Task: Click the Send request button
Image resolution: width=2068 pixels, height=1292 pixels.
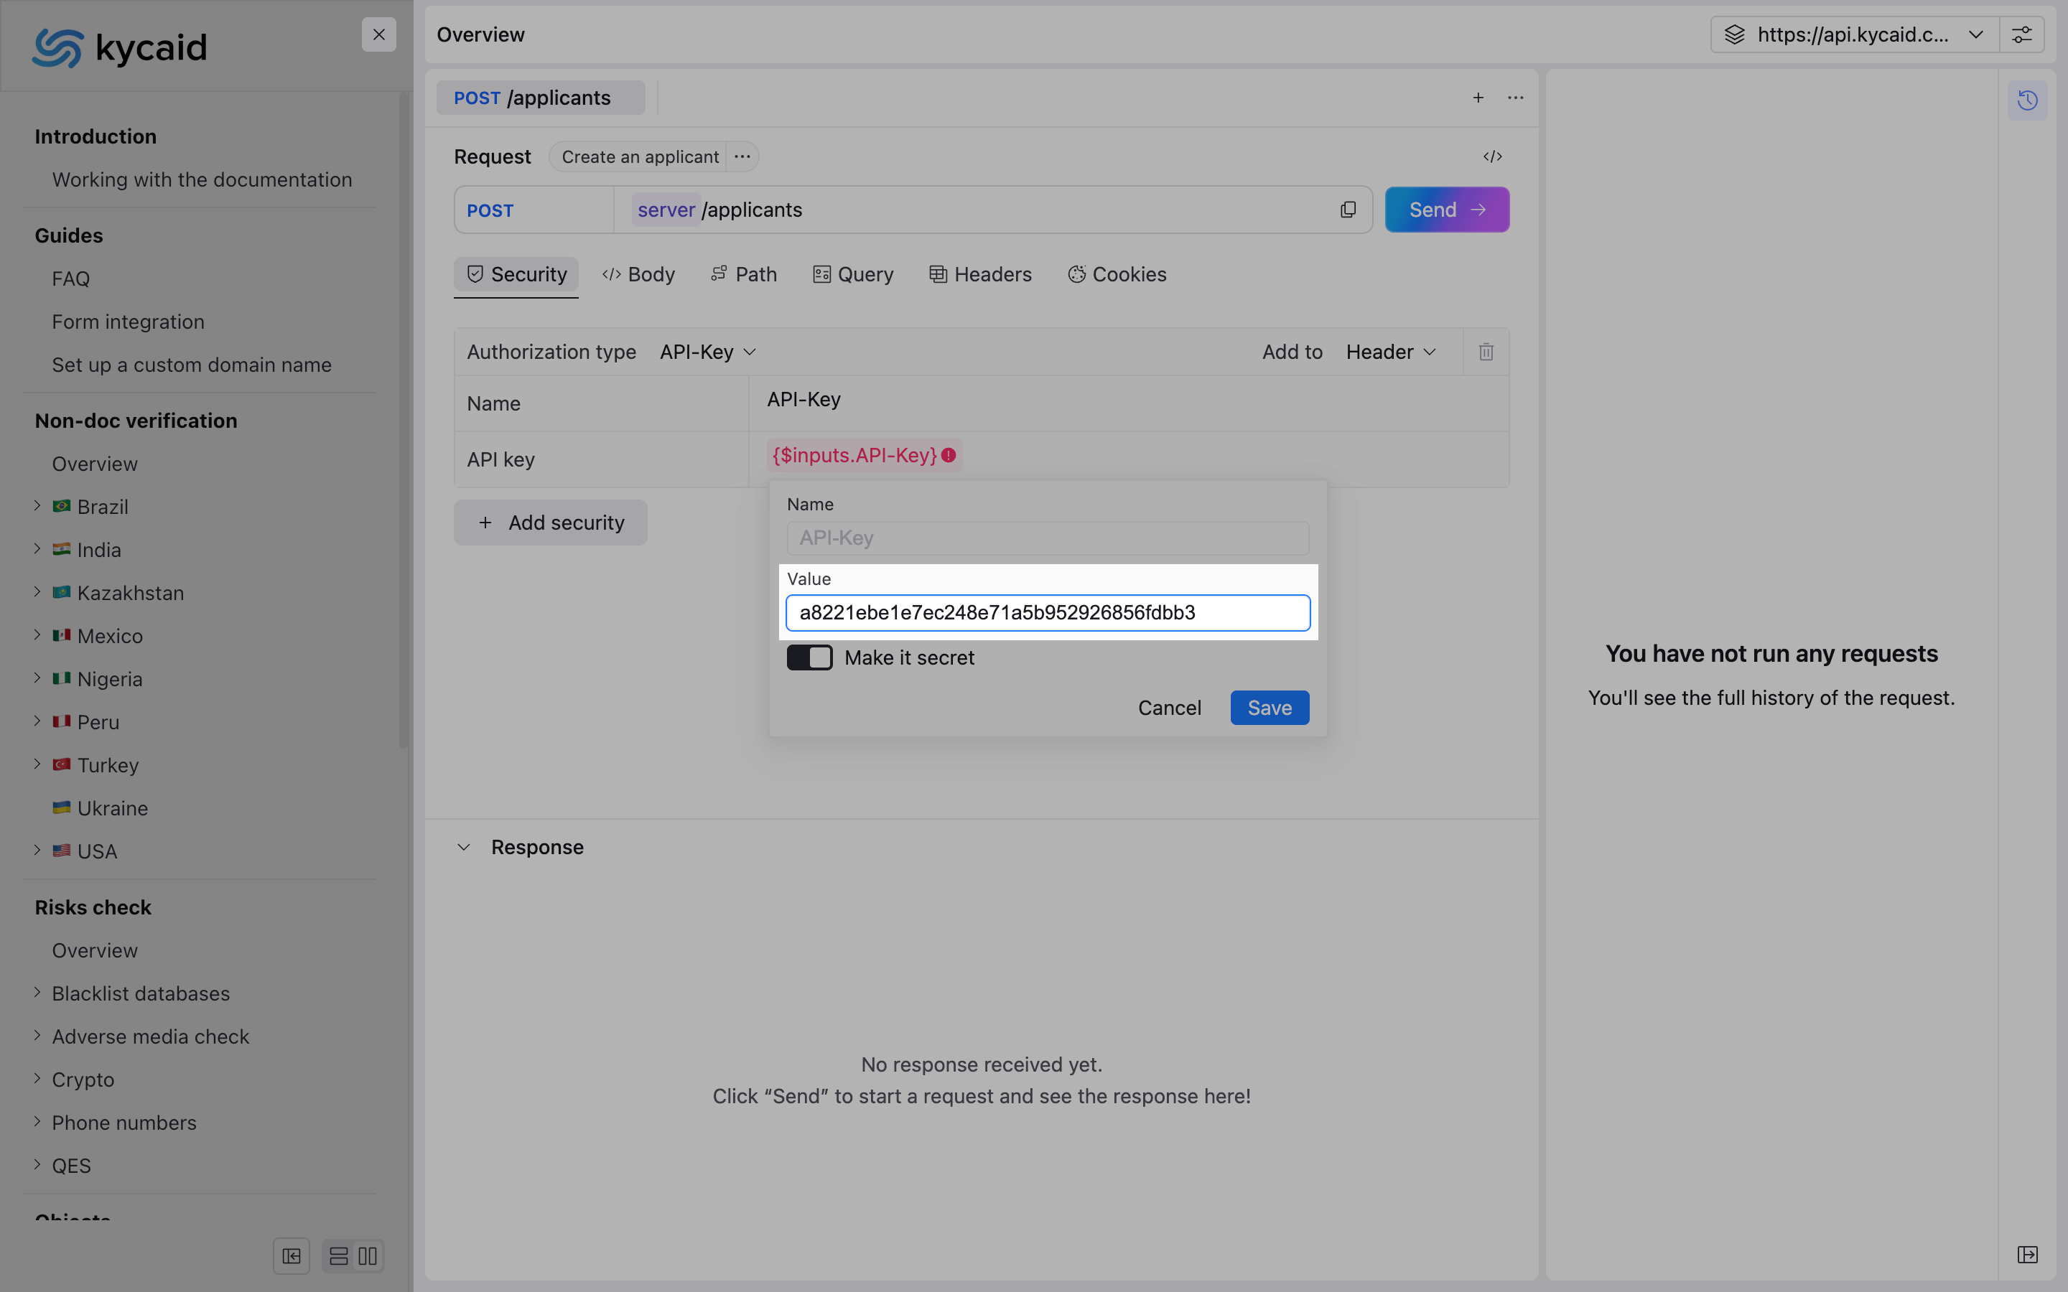Action: (x=1446, y=210)
